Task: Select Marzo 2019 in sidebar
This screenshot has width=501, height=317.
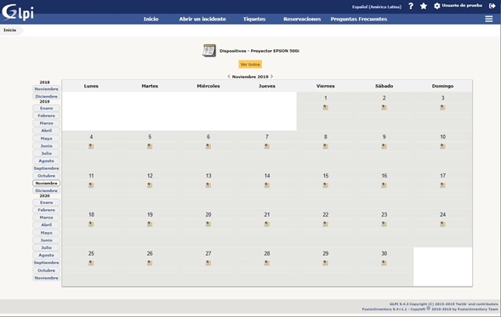Action: click(x=46, y=123)
